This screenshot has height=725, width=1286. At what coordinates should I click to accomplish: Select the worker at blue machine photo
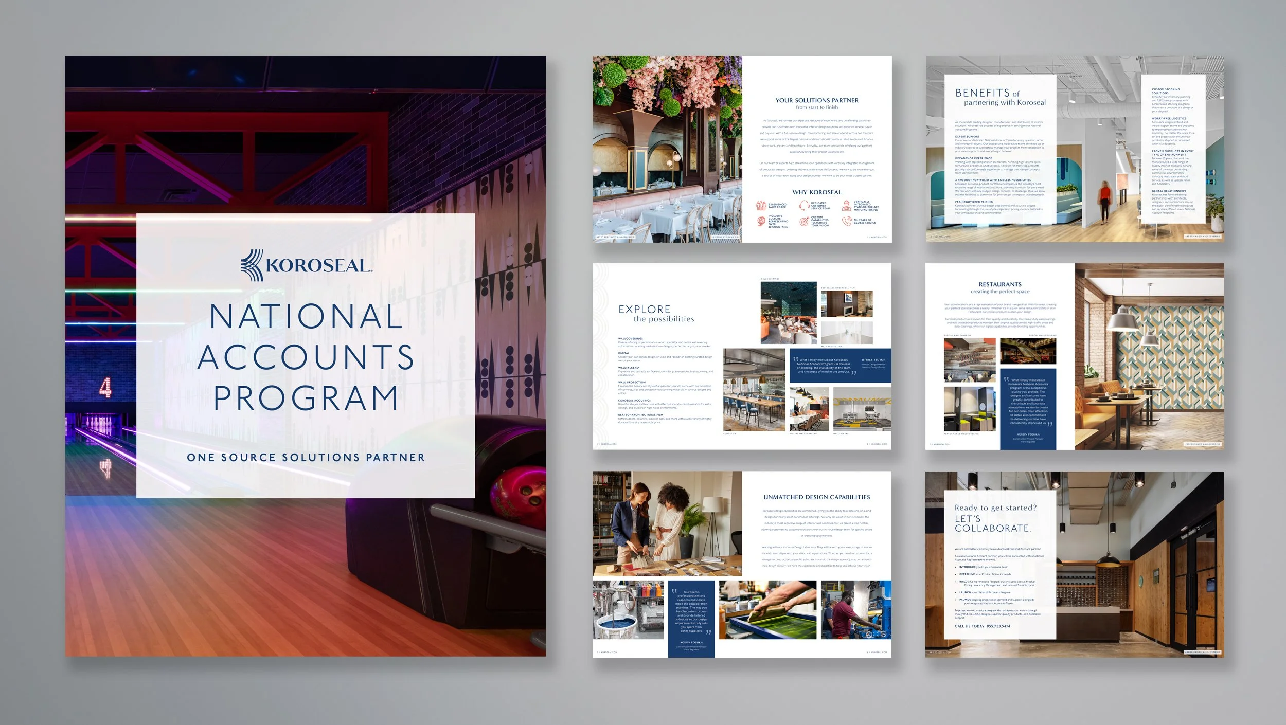coord(856,610)
